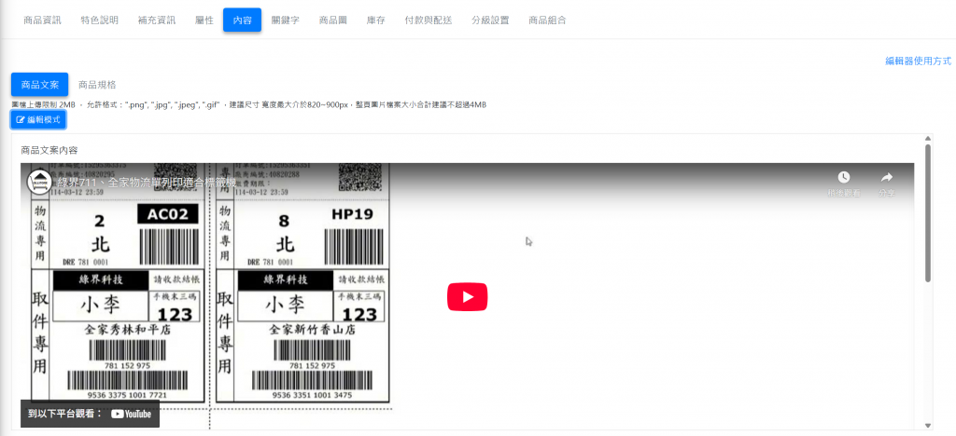Screen dimensions: 956x436
Task: Click the YouTube logo on the video
Action: coord(131,414)
